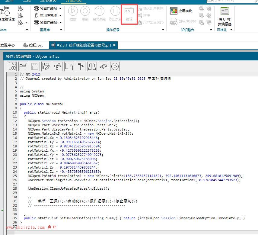Close the #2.3.1 丝杆模组 tab

coord(115,45)
